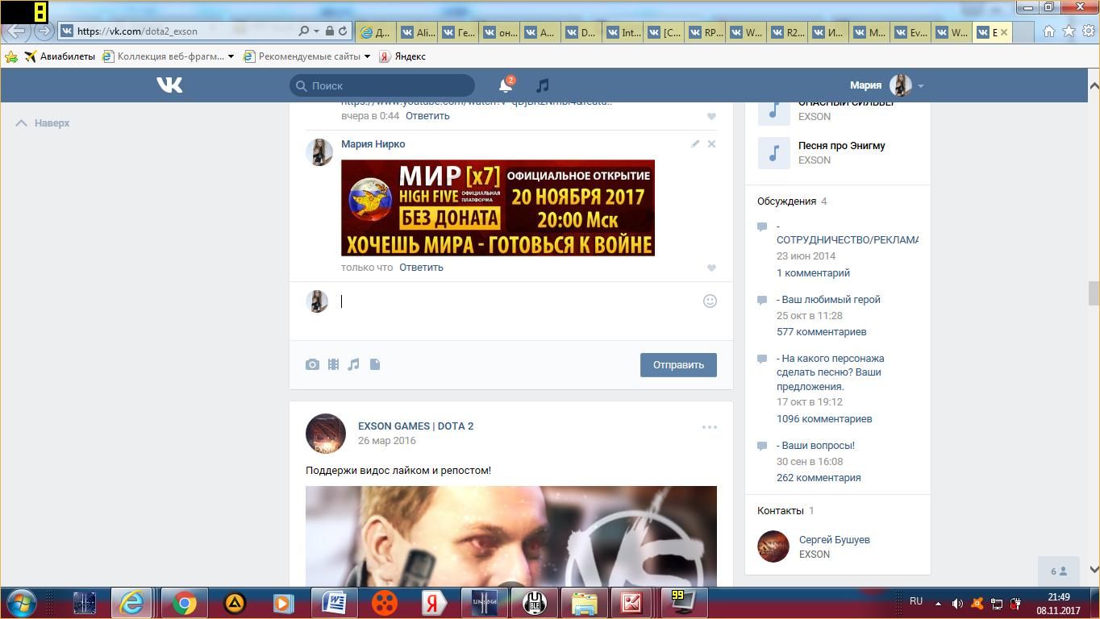The height and width of the screenshot is (619, 1100).
Task: Show hidden system tray icons
Action: [938, 602]
